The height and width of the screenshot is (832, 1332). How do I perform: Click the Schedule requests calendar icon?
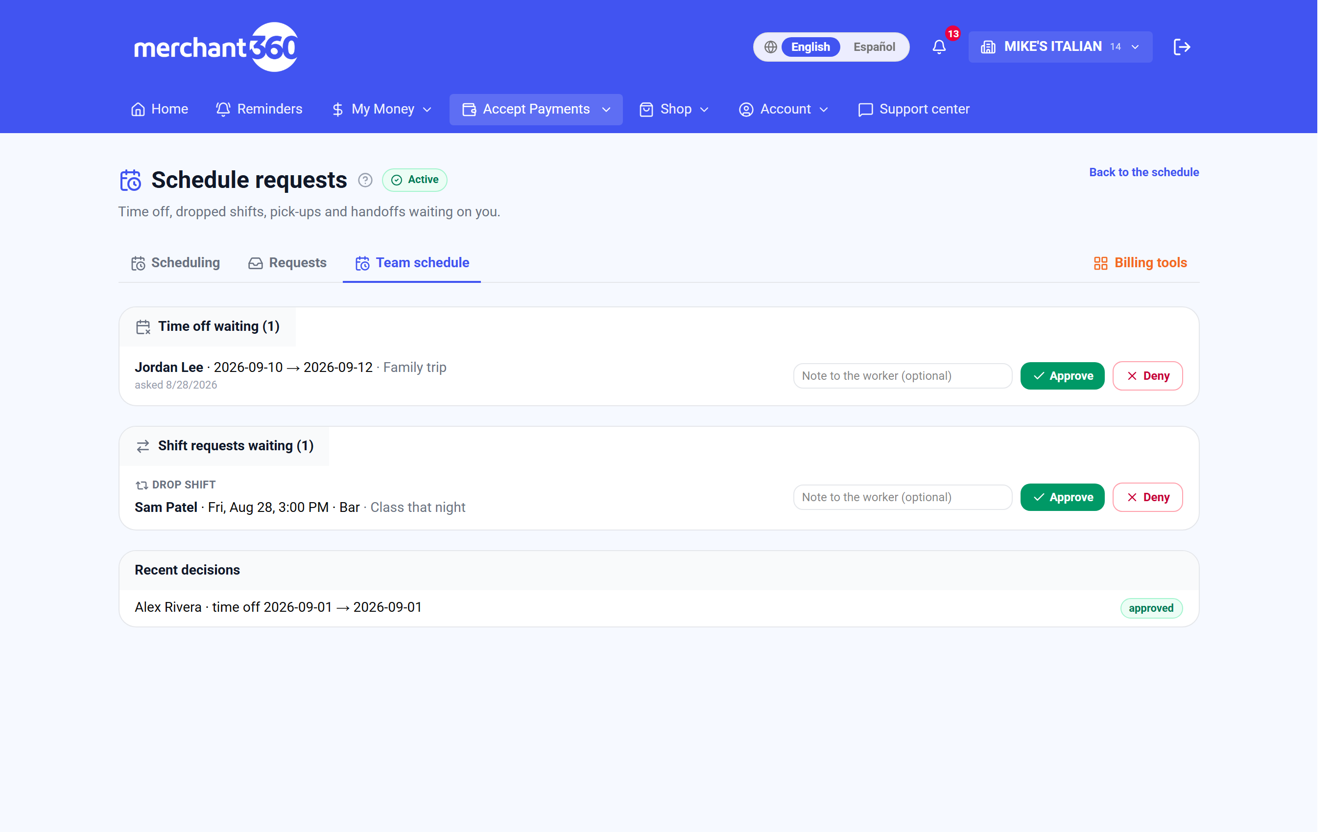pyautogui.click(x=130, y=180)
